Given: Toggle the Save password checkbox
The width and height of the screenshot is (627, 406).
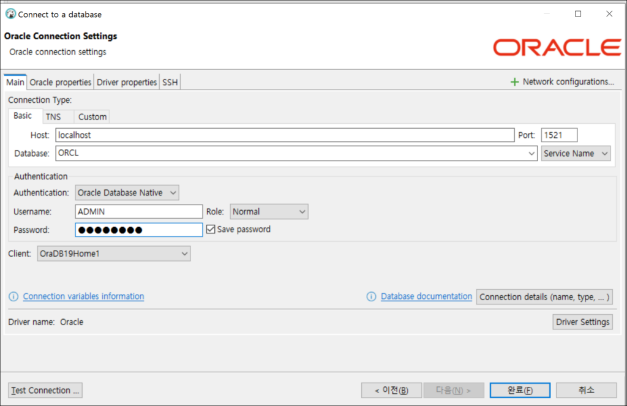Looking at the screenshot, I should click(211, 229).
